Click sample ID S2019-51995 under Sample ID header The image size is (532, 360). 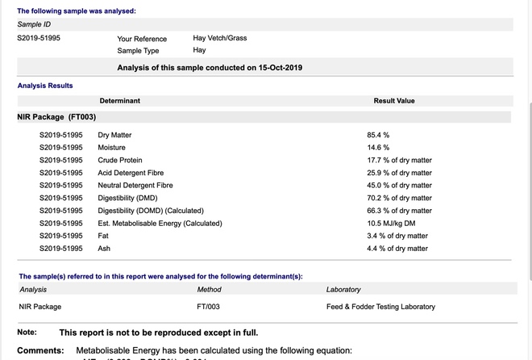coord(39,38)
